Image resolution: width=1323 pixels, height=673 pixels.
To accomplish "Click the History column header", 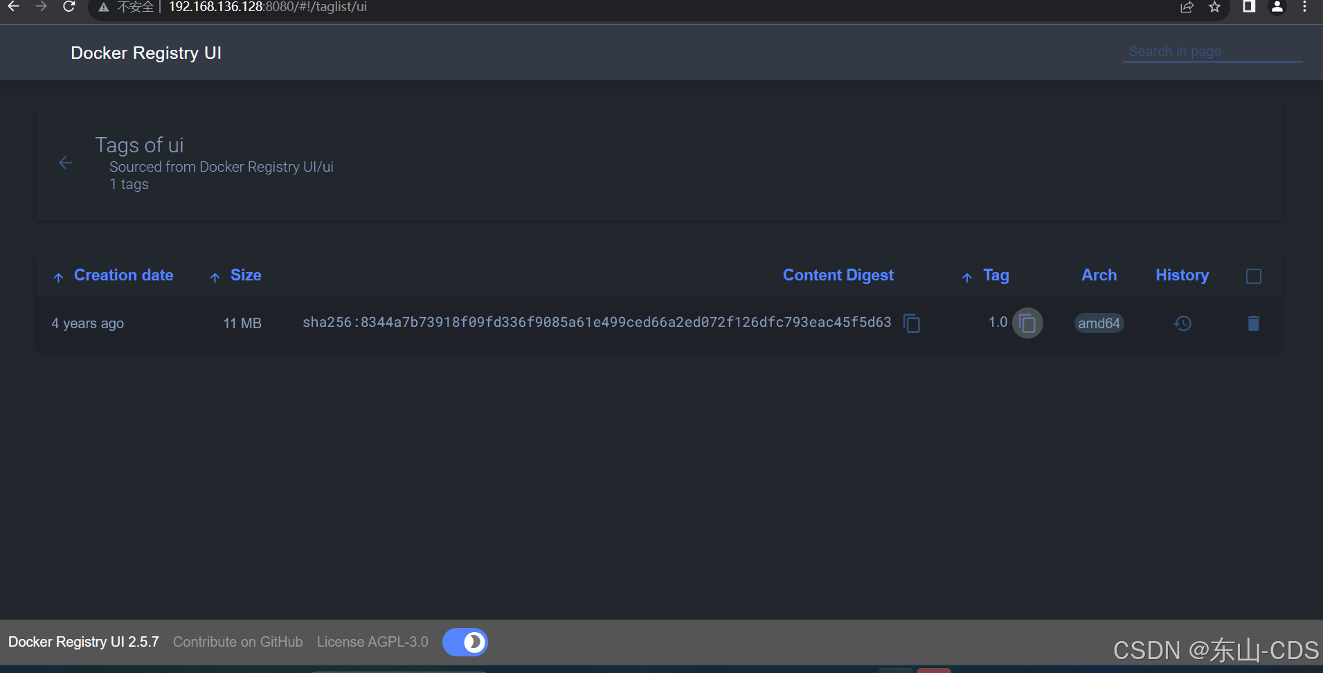I will (x=1182, y=276).
